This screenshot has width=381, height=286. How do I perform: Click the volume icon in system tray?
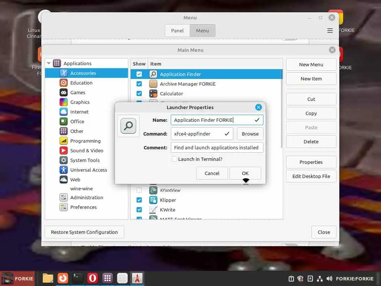(x=329, y=279)
